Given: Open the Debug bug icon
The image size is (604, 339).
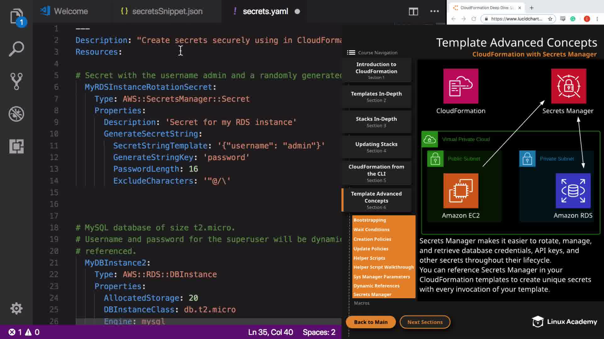Looking at the screenshot, I should coord(16,114).
